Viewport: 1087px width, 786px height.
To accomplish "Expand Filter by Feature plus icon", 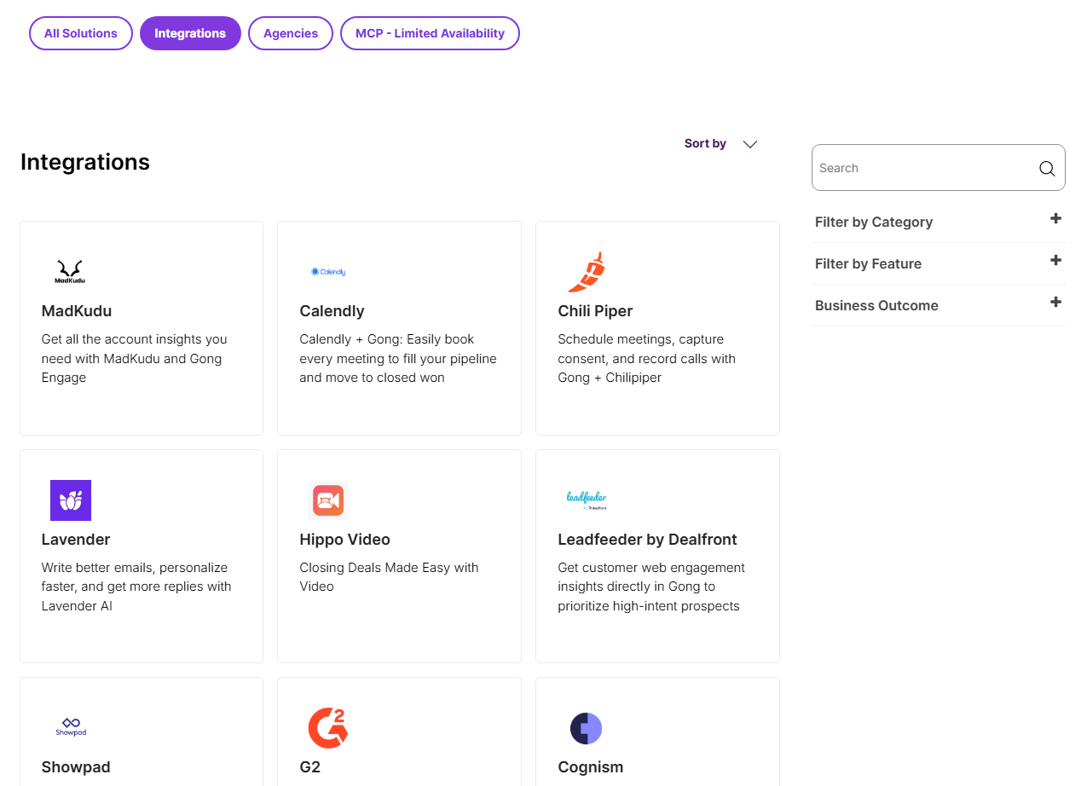I will [x=1055, y=260].
